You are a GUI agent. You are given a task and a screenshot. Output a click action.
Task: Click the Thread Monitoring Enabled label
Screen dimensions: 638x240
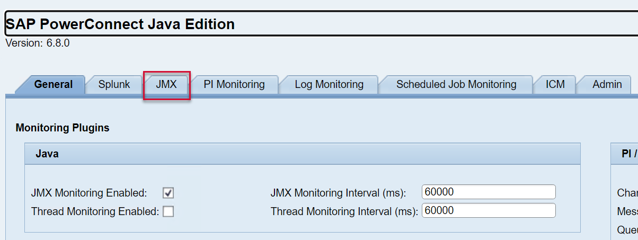coord(95,211)
